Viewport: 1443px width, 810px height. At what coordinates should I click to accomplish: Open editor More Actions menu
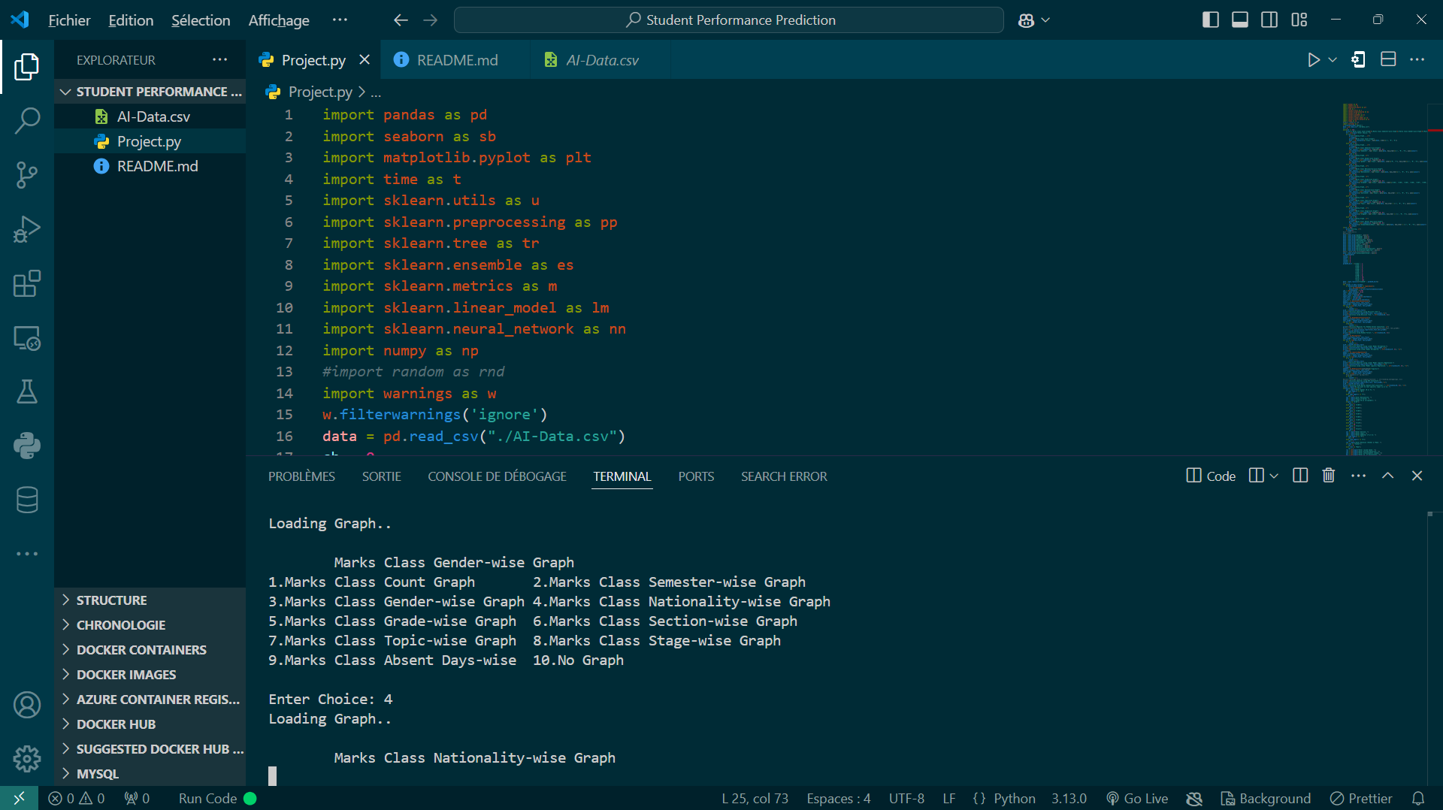[x=1417, y=59]
